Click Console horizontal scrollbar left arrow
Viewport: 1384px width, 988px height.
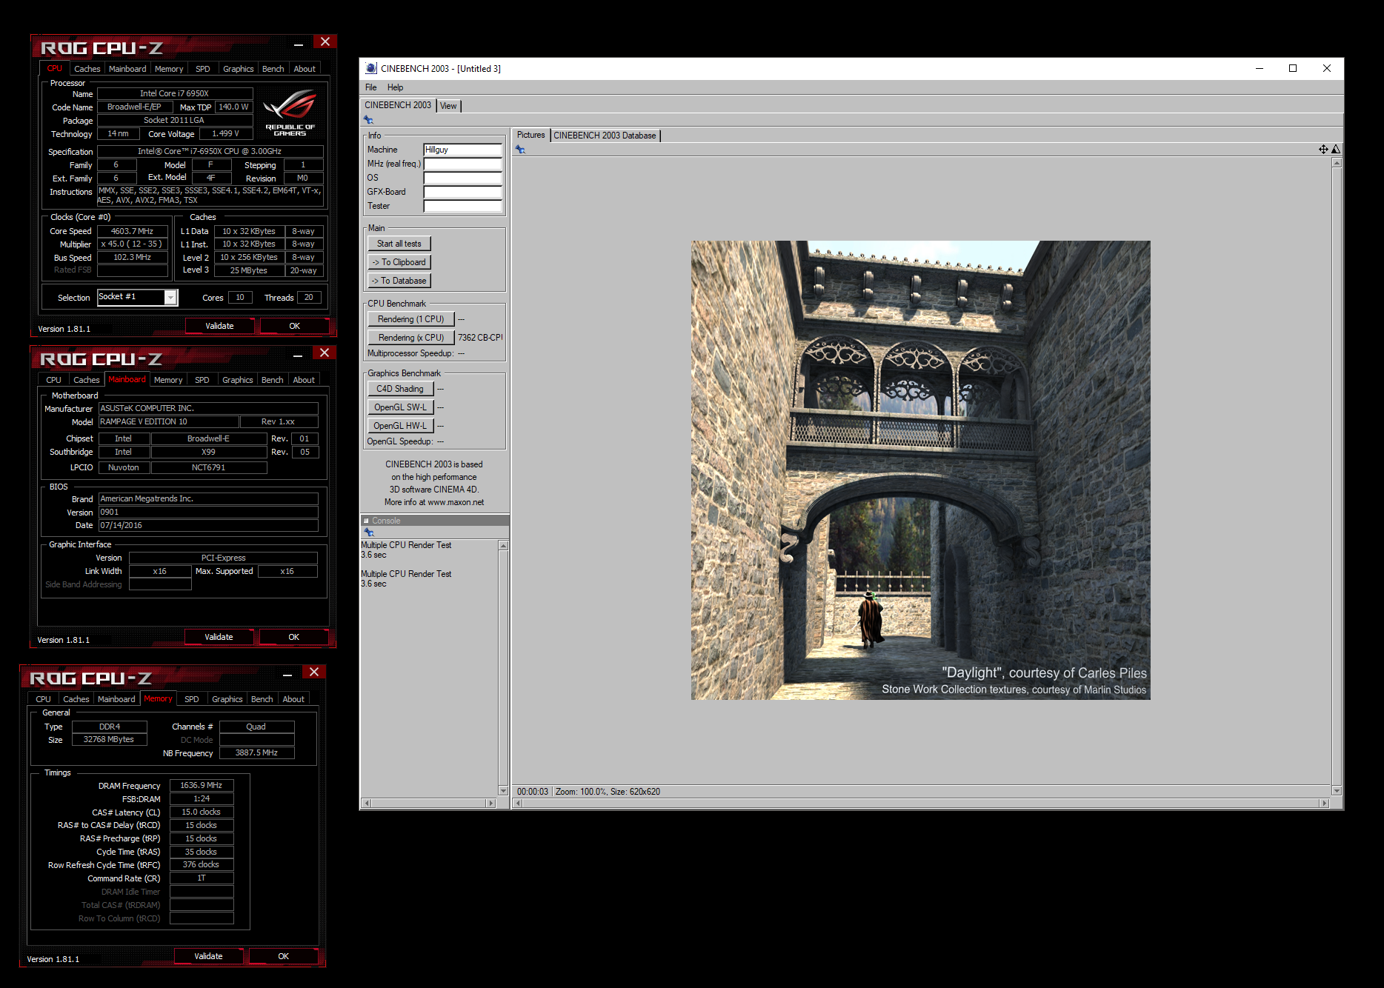(x=366, y=803)
